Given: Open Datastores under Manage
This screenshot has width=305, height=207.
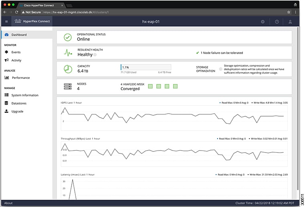Looking at the screenshot, I should tap(19, 103).
